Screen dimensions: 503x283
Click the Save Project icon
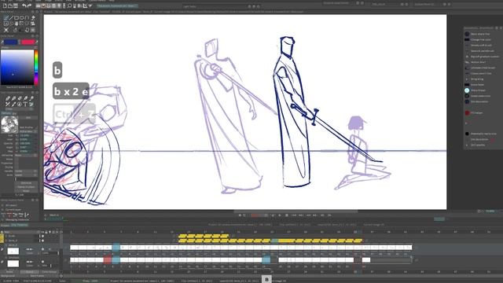coord(16,6)
